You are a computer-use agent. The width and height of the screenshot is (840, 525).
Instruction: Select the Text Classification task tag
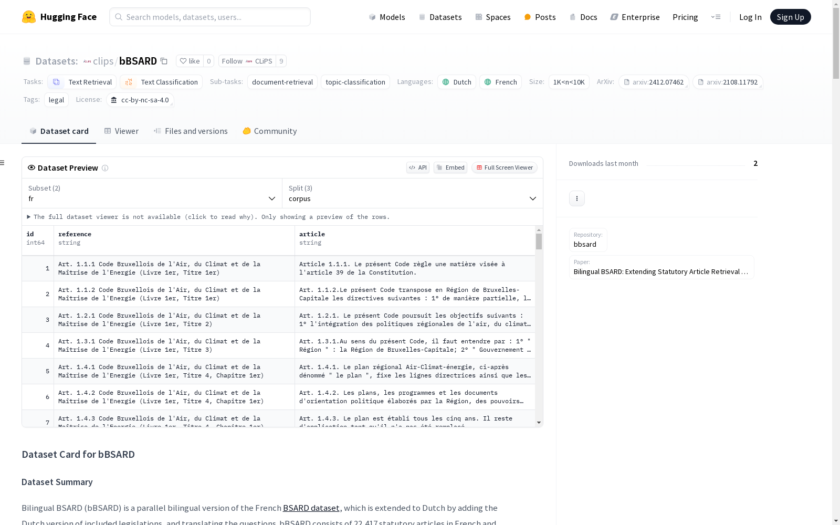coord(161,82)
